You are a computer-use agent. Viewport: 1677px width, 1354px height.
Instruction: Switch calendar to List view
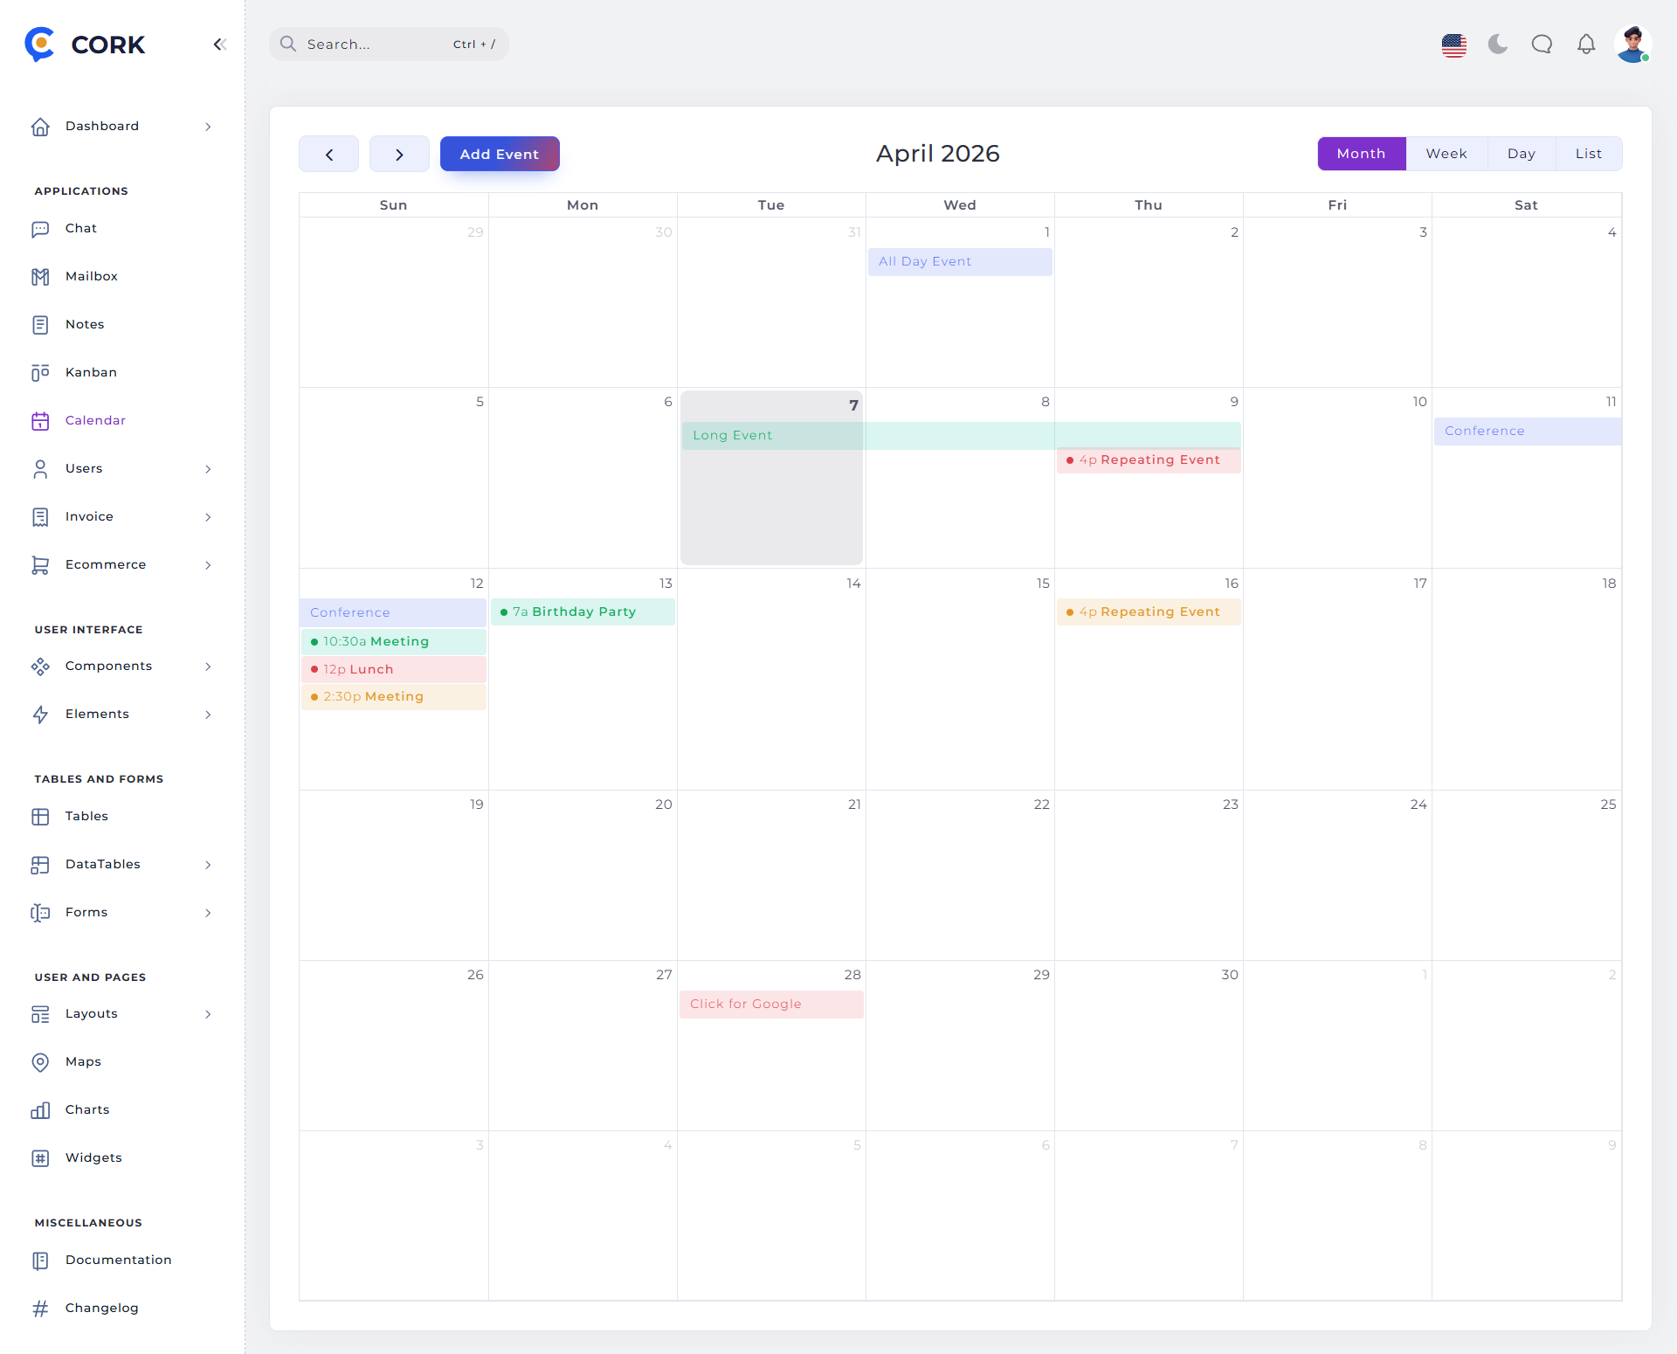pyautogui.click(x=1588, y=154)
